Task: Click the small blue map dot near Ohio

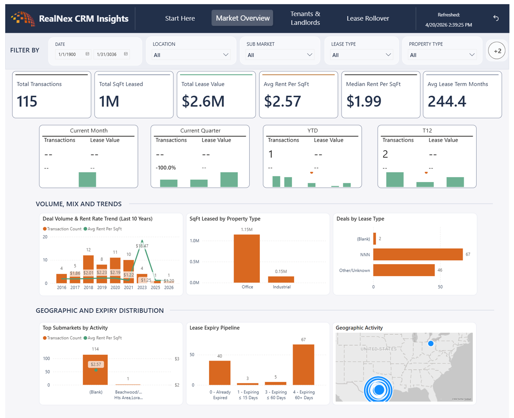Action: pos(431,343)
